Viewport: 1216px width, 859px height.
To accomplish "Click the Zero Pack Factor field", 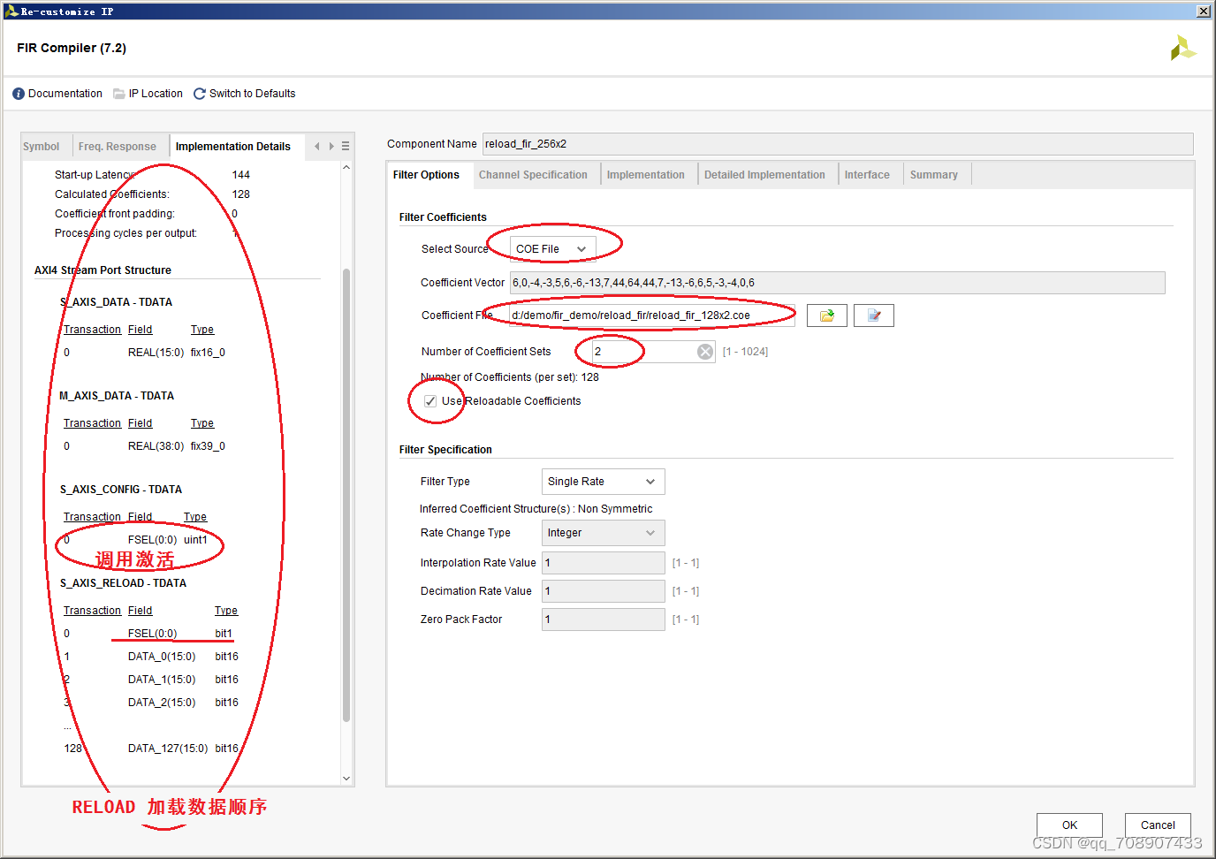I will coord(604,620).
